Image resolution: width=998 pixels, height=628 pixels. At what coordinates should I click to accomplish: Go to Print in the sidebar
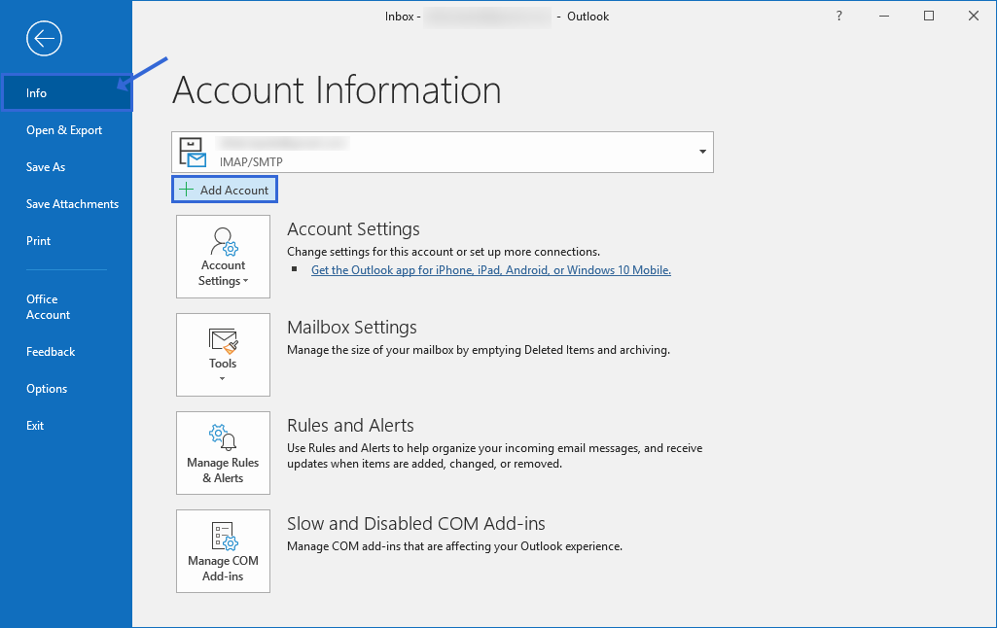coord(39,241)
